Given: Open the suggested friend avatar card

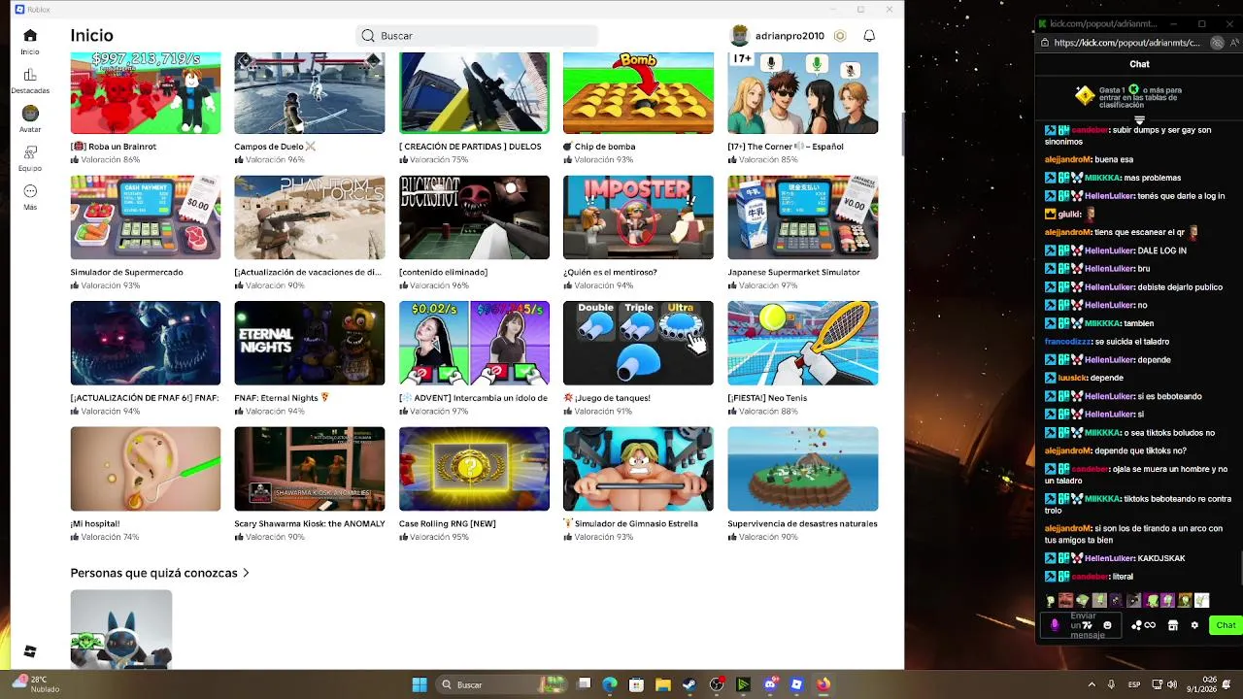Looking at the screenshot, I should 121,629.
